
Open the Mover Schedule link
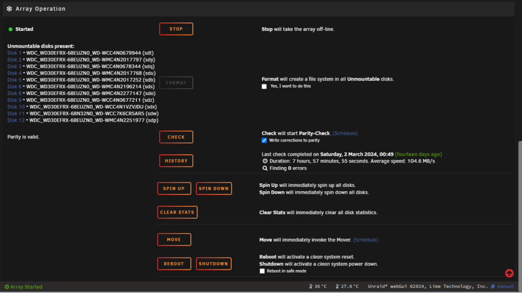(365, 240)
